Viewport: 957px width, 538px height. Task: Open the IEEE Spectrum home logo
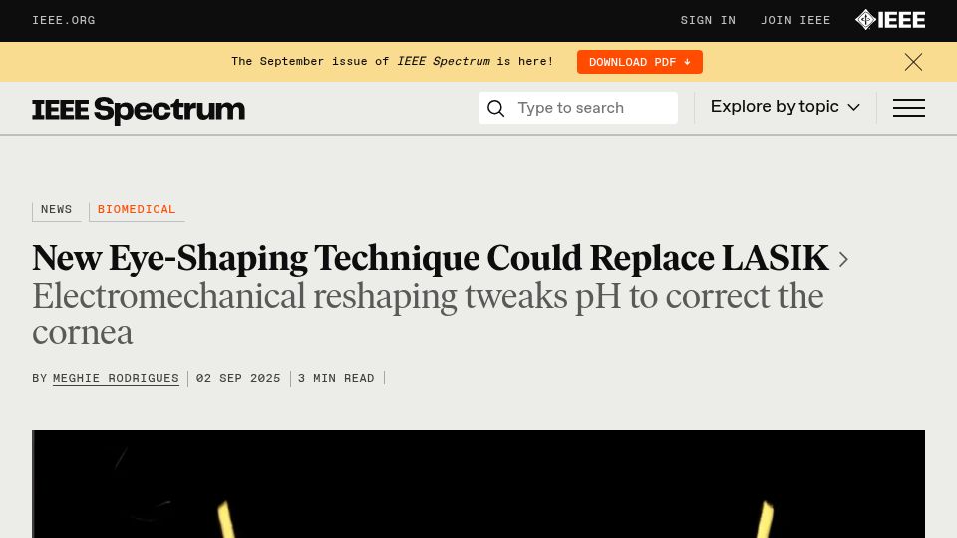[139, 110]
